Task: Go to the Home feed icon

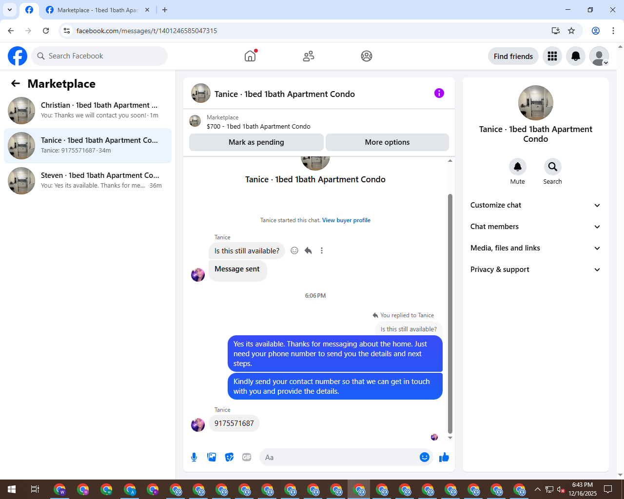Action: [x=250, y=56]
